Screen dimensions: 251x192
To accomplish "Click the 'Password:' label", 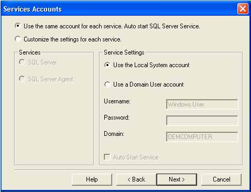I will [116, 118].
